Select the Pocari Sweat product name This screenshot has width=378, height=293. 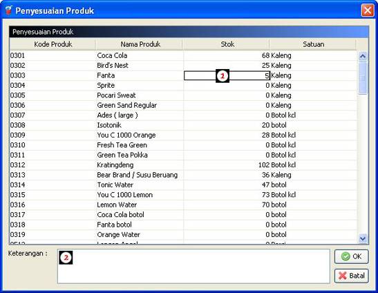pyautogui.click(x=116, y=95)
